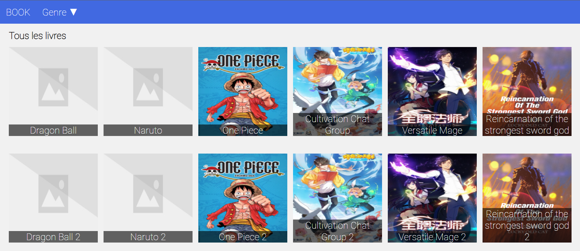Select Cultivation Chat Group 2 cover

tap(337, 198)
